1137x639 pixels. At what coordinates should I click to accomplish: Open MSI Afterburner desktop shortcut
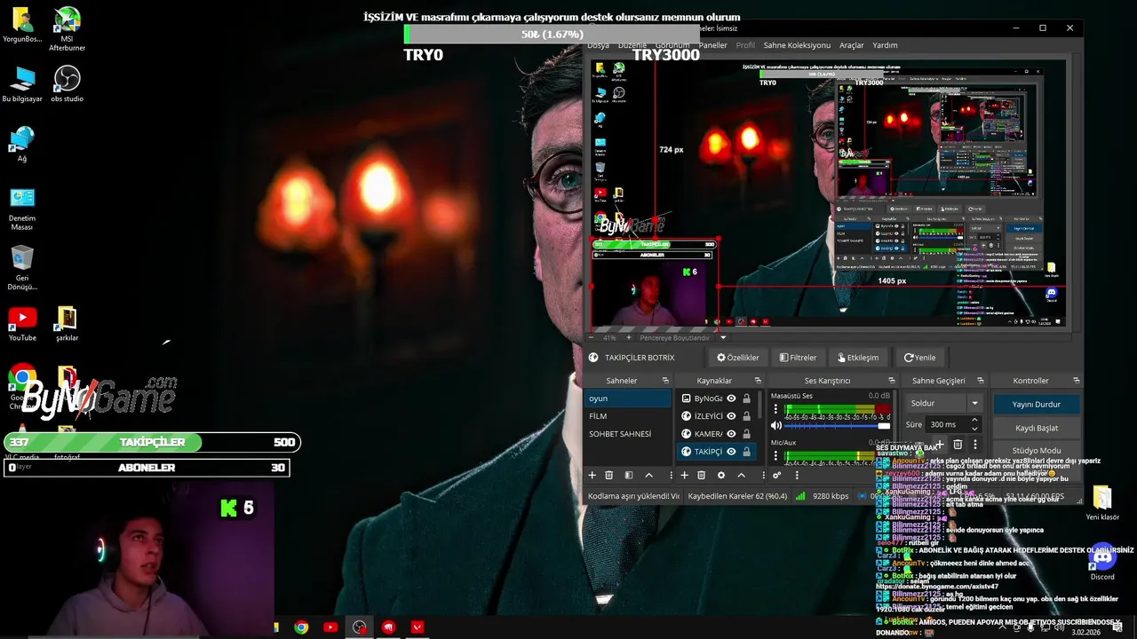pos(67,29)
